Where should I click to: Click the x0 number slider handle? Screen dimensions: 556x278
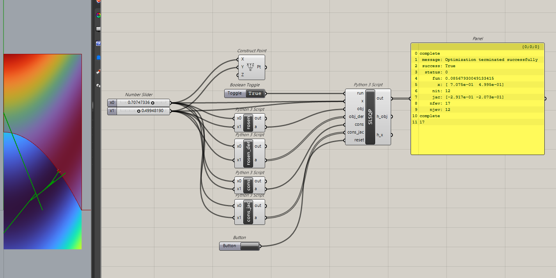coord(152,103)
